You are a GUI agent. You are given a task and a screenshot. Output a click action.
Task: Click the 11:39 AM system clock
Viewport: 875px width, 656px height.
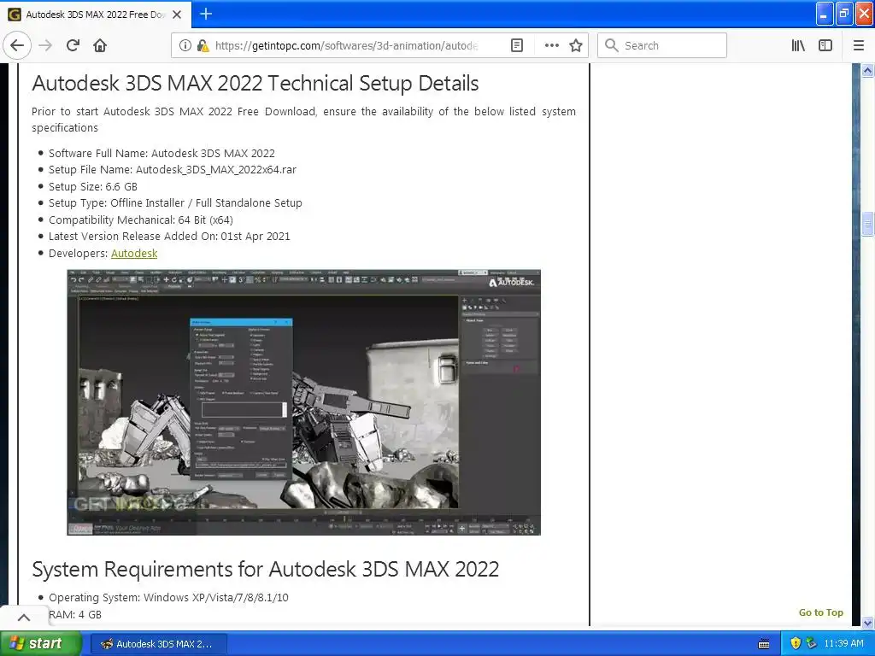click(x=843, y=643)
